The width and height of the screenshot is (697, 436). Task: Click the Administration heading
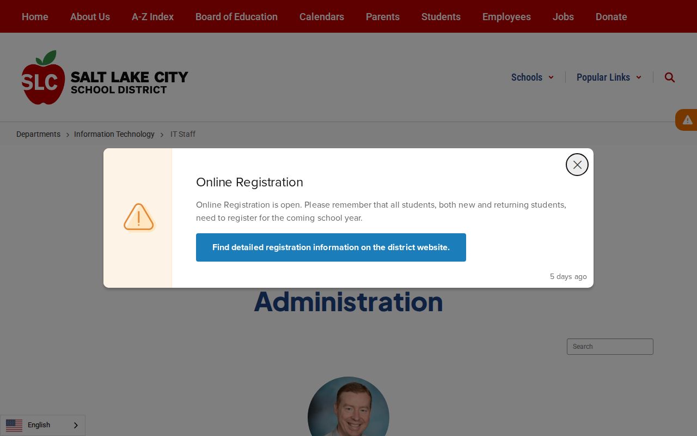[348, 301]
